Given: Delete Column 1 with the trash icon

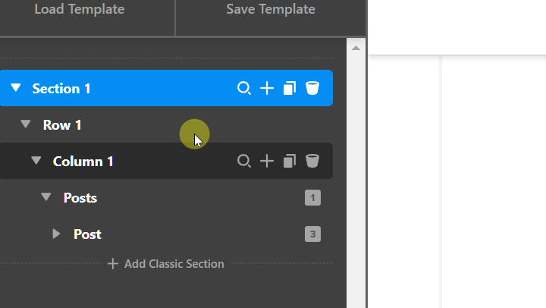Looking at the screenshot, I should [312, 161].
